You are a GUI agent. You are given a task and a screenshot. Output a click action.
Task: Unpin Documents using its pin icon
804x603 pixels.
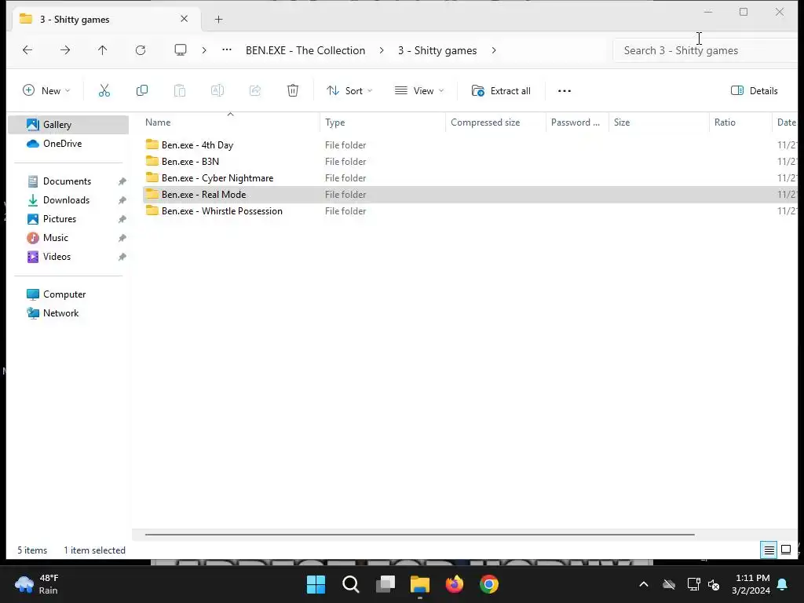pos(122,181)
